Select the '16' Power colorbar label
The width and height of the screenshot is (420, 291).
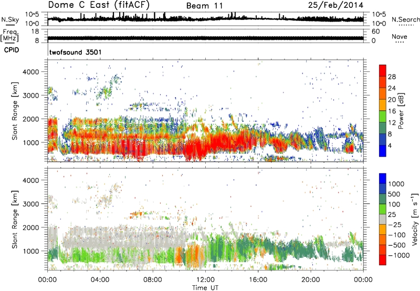point(392,111)
